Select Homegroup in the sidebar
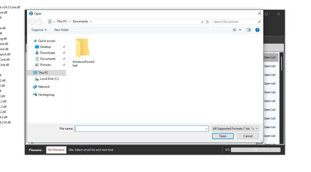The height and width of the screenshot is (172, 311). tap(46, 95)
